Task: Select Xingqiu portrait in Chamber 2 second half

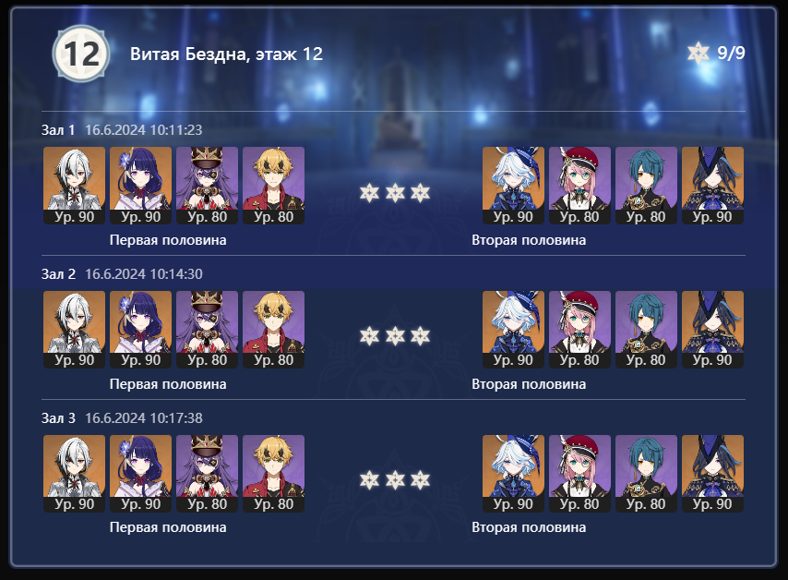Action: [x=646, y=330]
